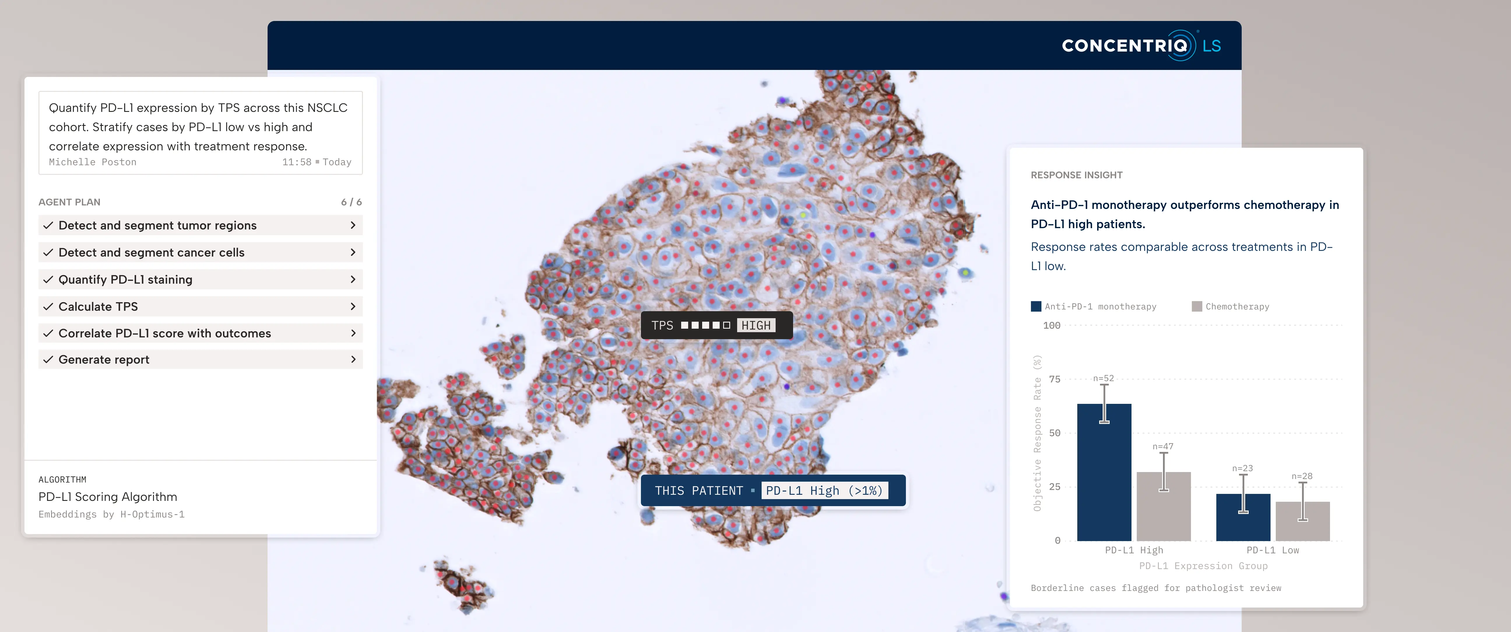Click the THIS PATIENT overlay banner
The image size is (1511, 632).
(x=773, y=491)
